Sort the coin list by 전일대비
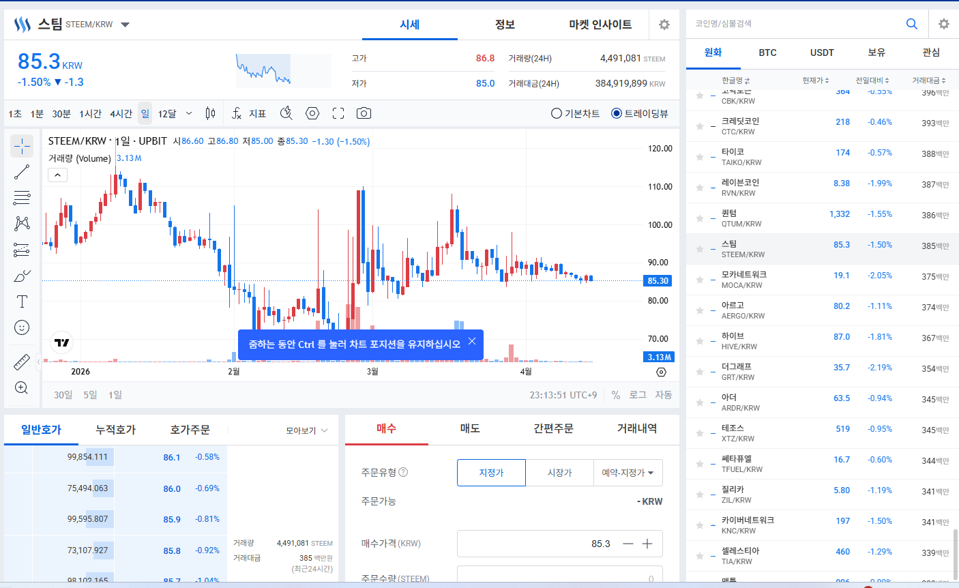 872,80
